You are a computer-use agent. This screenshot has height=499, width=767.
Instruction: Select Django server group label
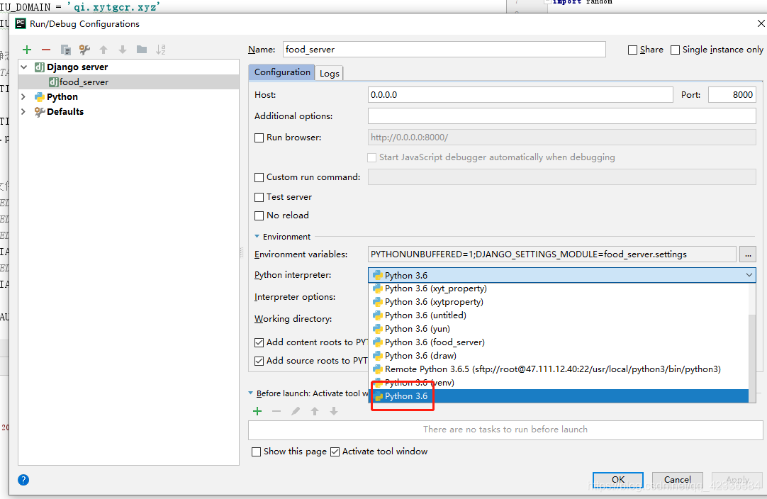pos(77,67)
